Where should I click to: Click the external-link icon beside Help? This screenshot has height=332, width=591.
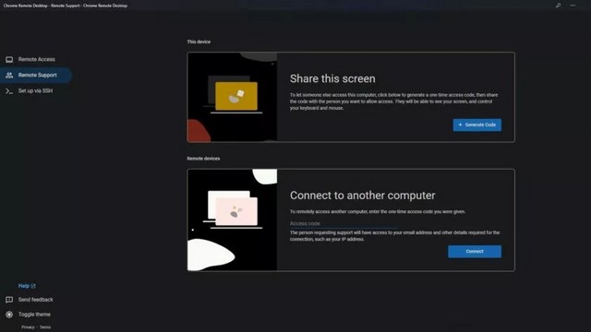click(x=33, y=286)
